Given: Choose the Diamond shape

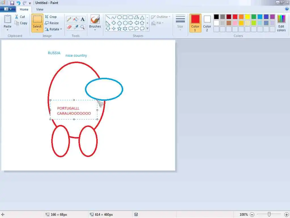Looking at the screenshot, I should click(x=114, y=23).
